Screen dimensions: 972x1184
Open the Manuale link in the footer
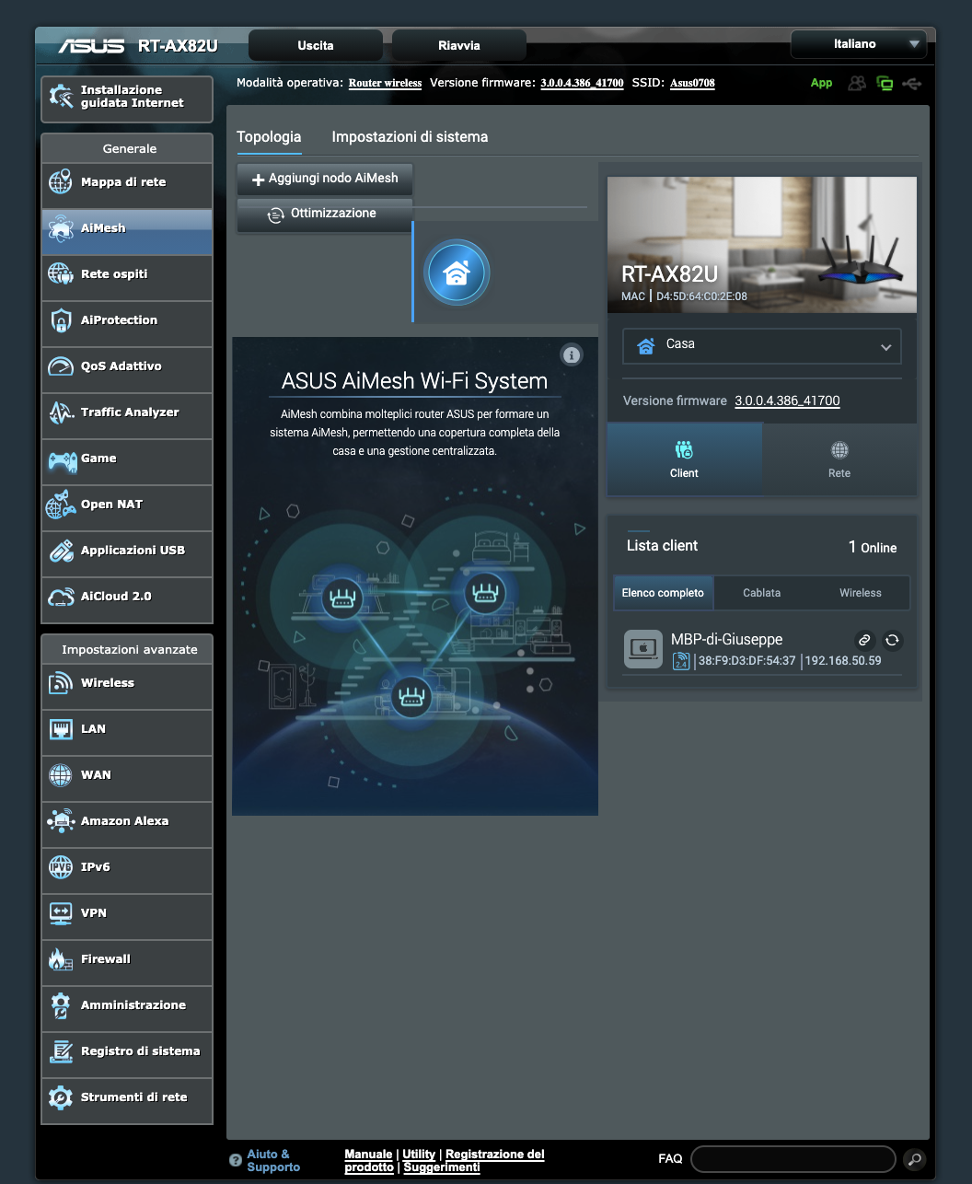368,1154
